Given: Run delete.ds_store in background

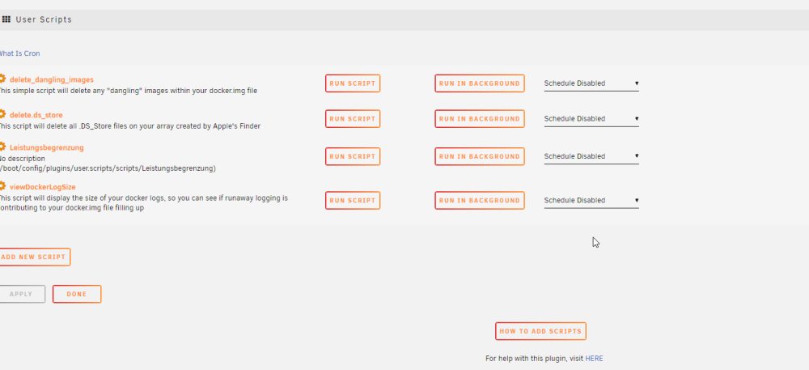Looking at the screenshot, I should 479,119.
